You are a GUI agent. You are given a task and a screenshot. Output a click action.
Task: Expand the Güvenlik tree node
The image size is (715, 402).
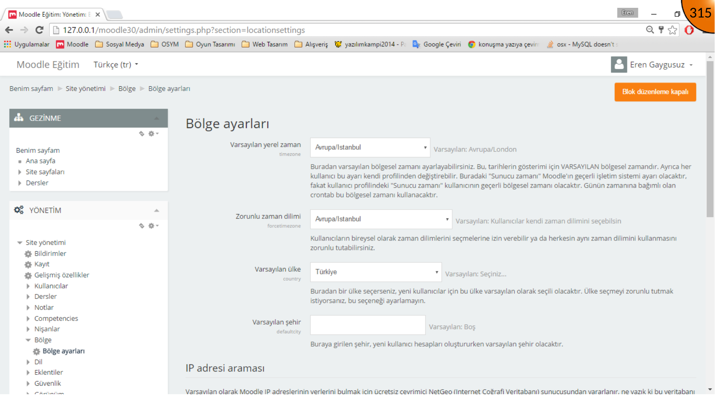[28, 383]
